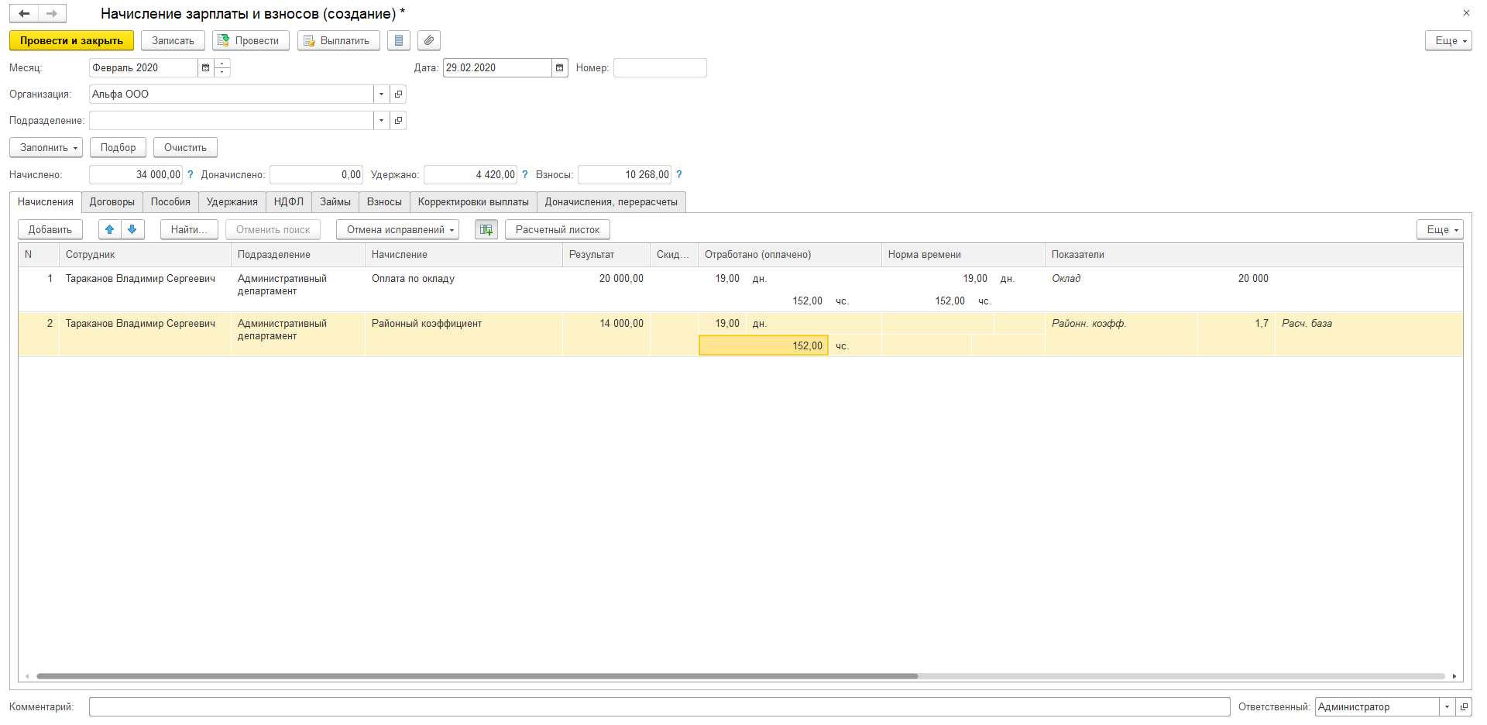1487x725 pixels.
Task: Open the calendar picker for the Дата field
Action: pos(560,68)
